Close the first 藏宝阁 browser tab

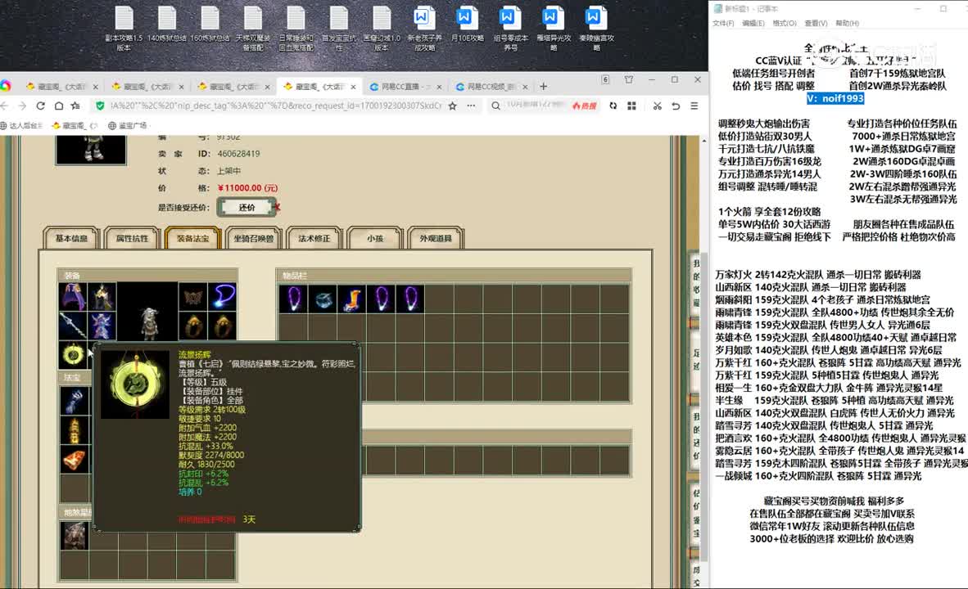point(95,87)
